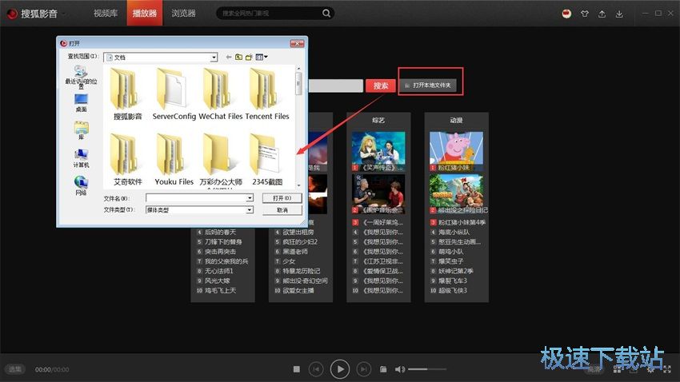Click 后妈的春天 in the ranking list

(220, 232)
